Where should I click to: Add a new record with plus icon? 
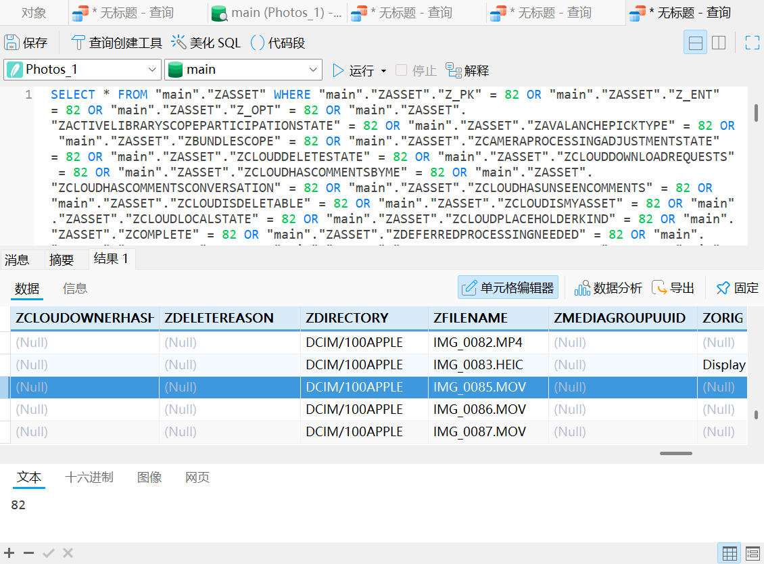click(x=9, y=553)
